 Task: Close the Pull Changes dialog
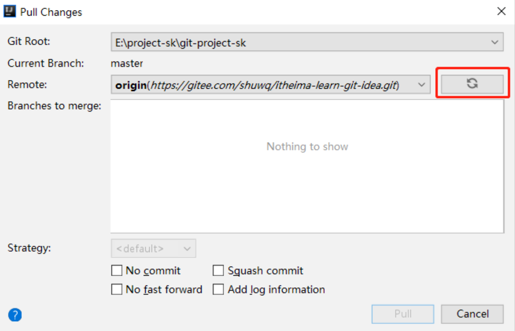(x=501, y=11)
